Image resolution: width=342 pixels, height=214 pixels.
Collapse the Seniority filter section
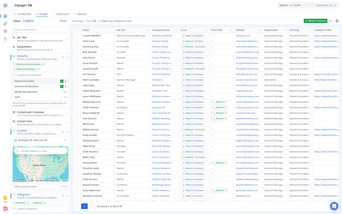click(x=67, y=57)
